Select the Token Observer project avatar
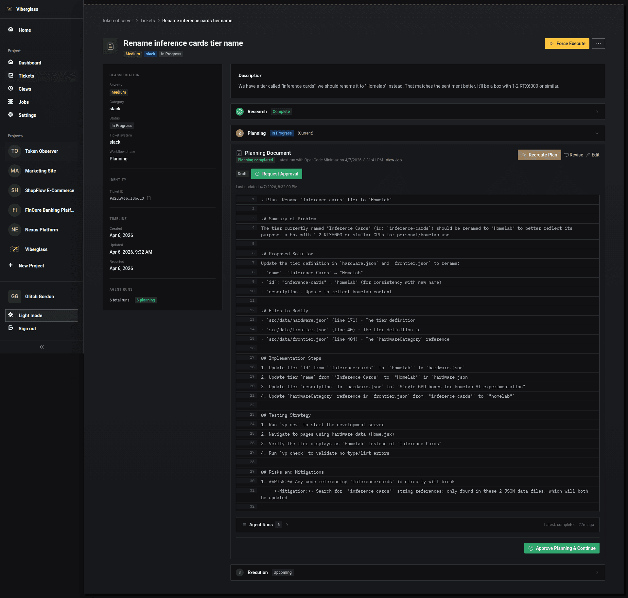 [x=14, y=151]
